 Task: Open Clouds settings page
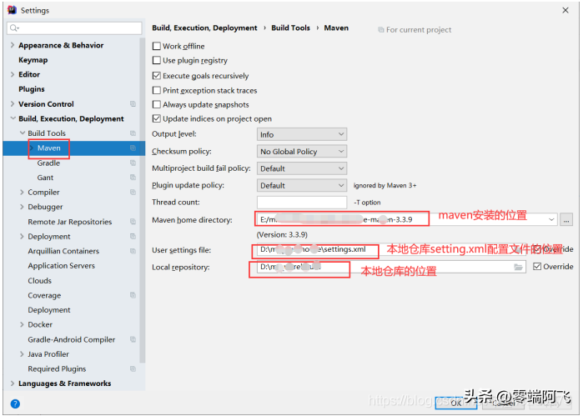[40, 281]
